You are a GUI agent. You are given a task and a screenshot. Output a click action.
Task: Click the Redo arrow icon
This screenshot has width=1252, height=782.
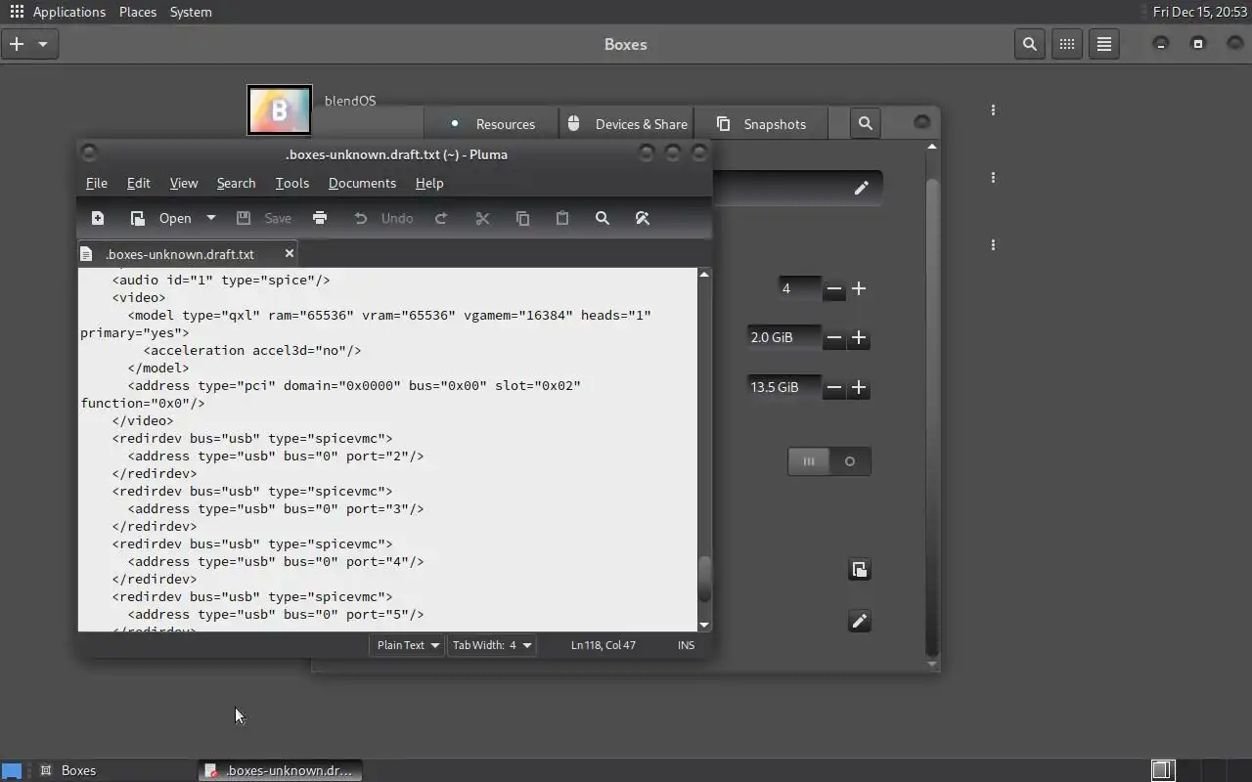coord(441,218)
